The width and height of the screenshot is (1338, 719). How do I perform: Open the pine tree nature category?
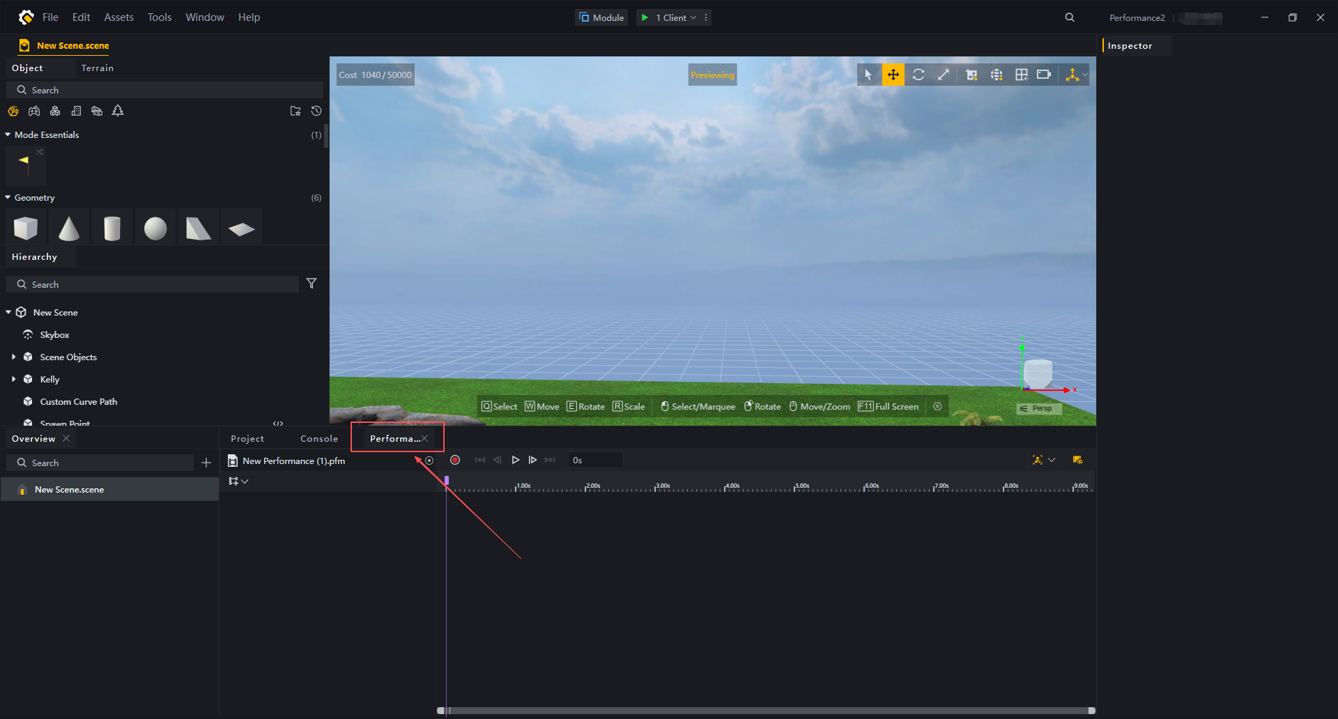point(118,111)
